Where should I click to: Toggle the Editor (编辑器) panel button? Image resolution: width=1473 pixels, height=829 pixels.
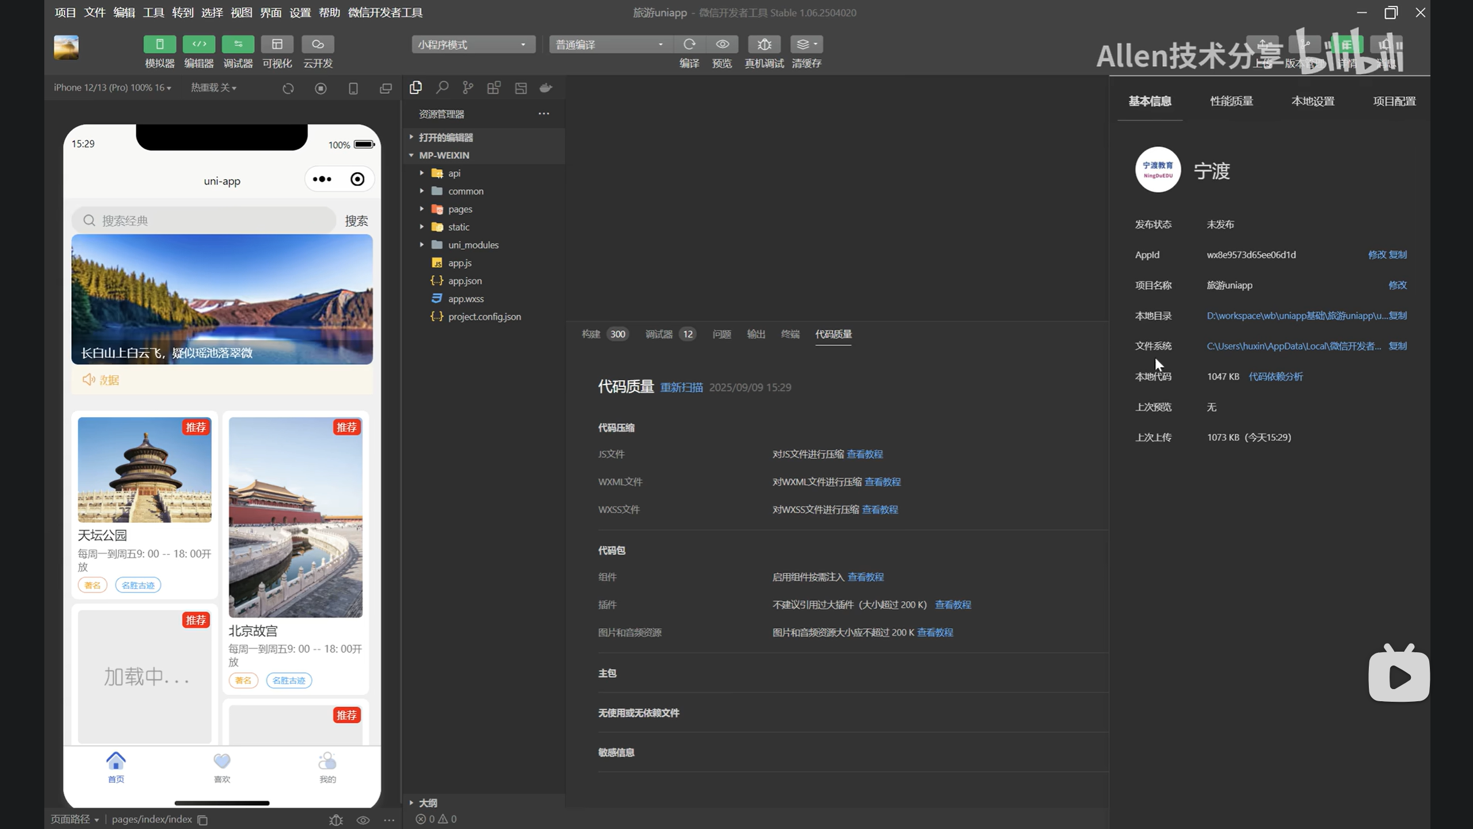point(199,44)
